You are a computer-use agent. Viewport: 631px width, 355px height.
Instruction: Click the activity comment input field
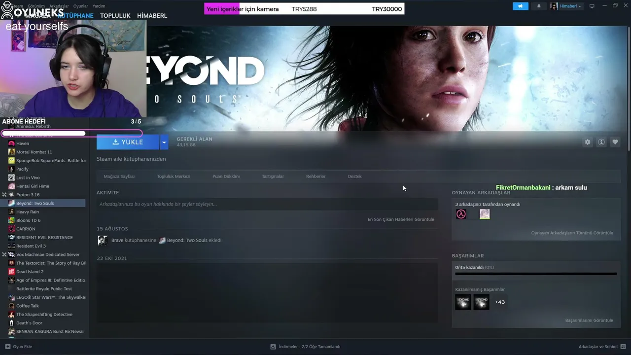[267, 204]
